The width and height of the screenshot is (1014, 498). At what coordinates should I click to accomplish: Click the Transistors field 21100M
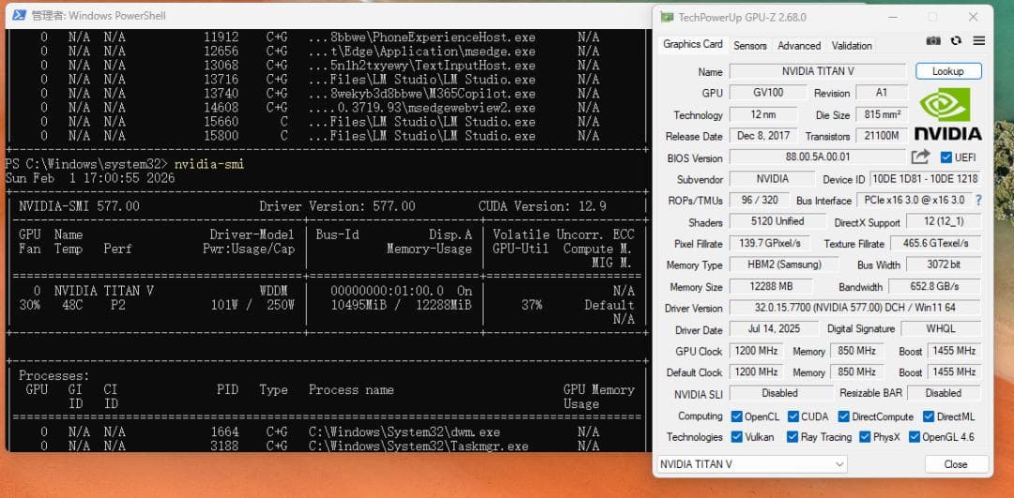pos(882,136)
